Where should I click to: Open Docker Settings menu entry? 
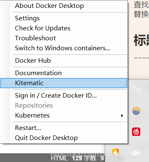pos(63,18)
